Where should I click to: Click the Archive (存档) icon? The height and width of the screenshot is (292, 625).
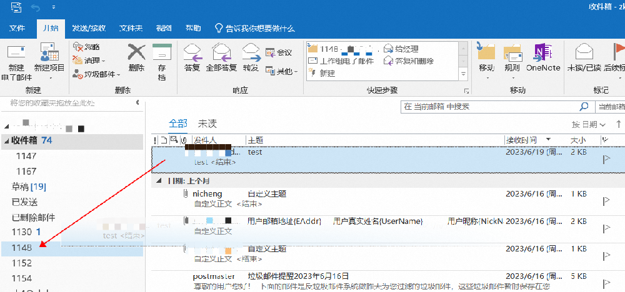tap(162, 52)
